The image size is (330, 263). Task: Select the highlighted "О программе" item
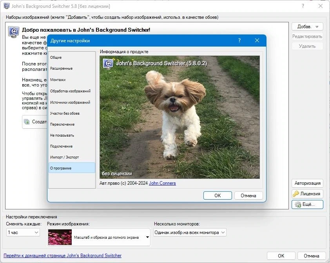click(x=72, y=168)
